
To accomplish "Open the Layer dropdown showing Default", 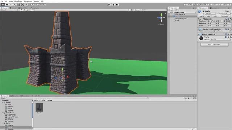I will pyautogui.click(x=226, y=14).
